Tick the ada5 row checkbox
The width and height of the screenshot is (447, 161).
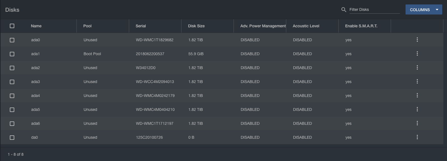(x=12, y=110)
